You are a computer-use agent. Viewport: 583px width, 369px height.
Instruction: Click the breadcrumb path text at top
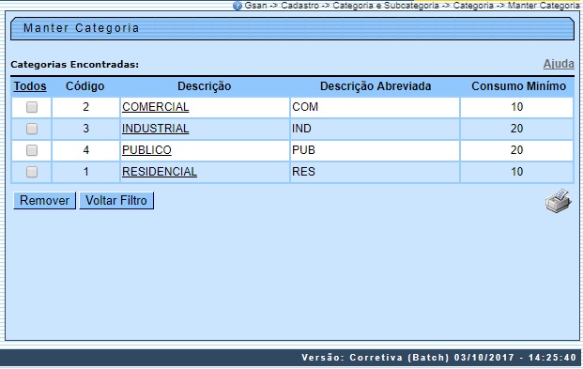pyautogui.click(x=412, y=6)
